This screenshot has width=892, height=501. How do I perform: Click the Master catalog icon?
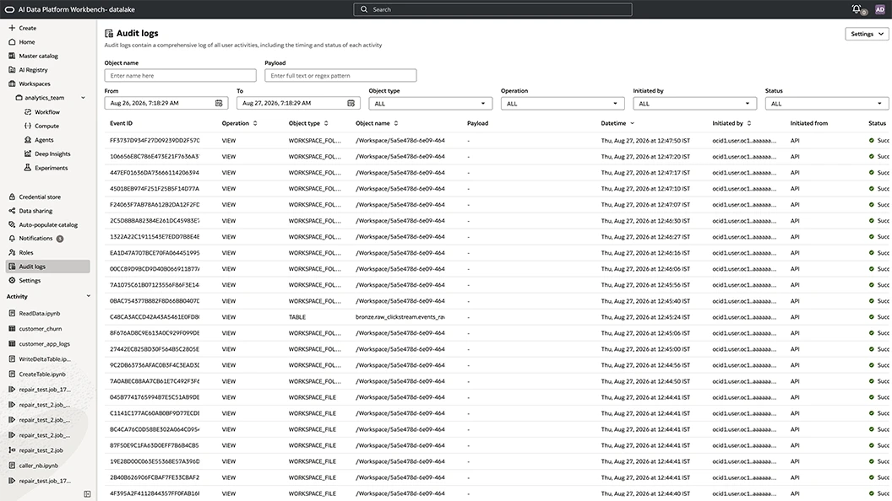12,56
